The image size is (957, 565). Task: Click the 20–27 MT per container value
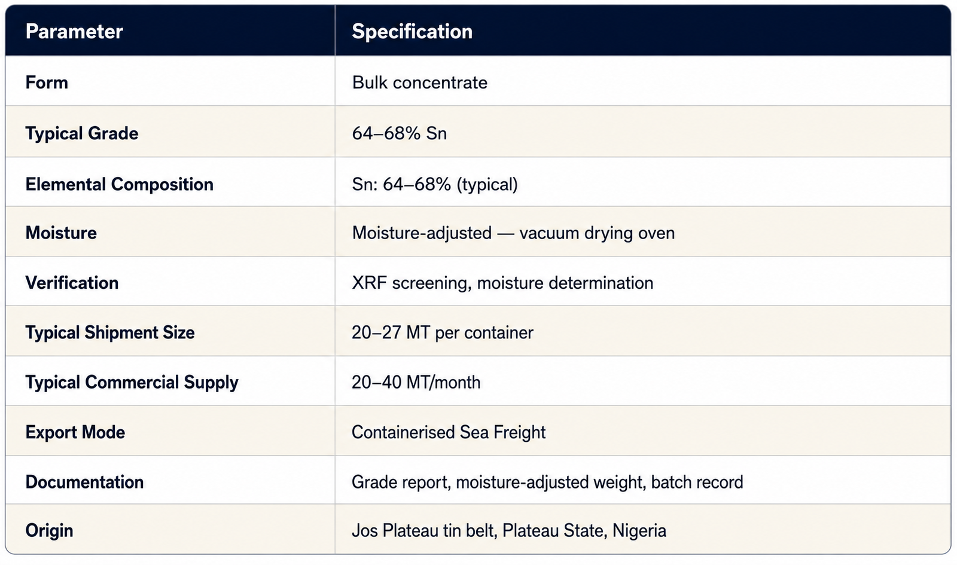click(x=442, y=332)
